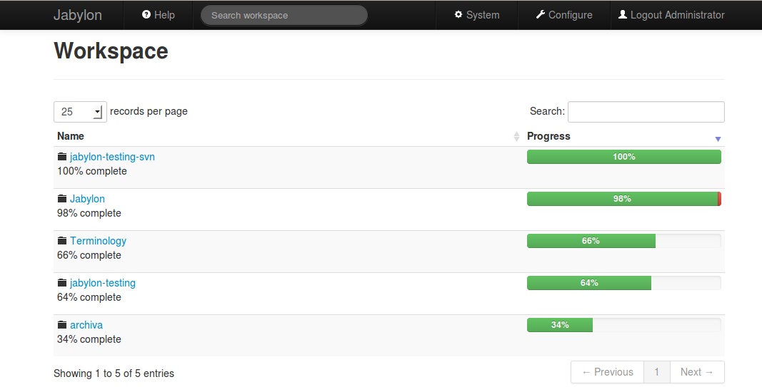Click the folder icon beside Terminology
The height and width of the screenshot is (387, 762).
click(62, 241)
